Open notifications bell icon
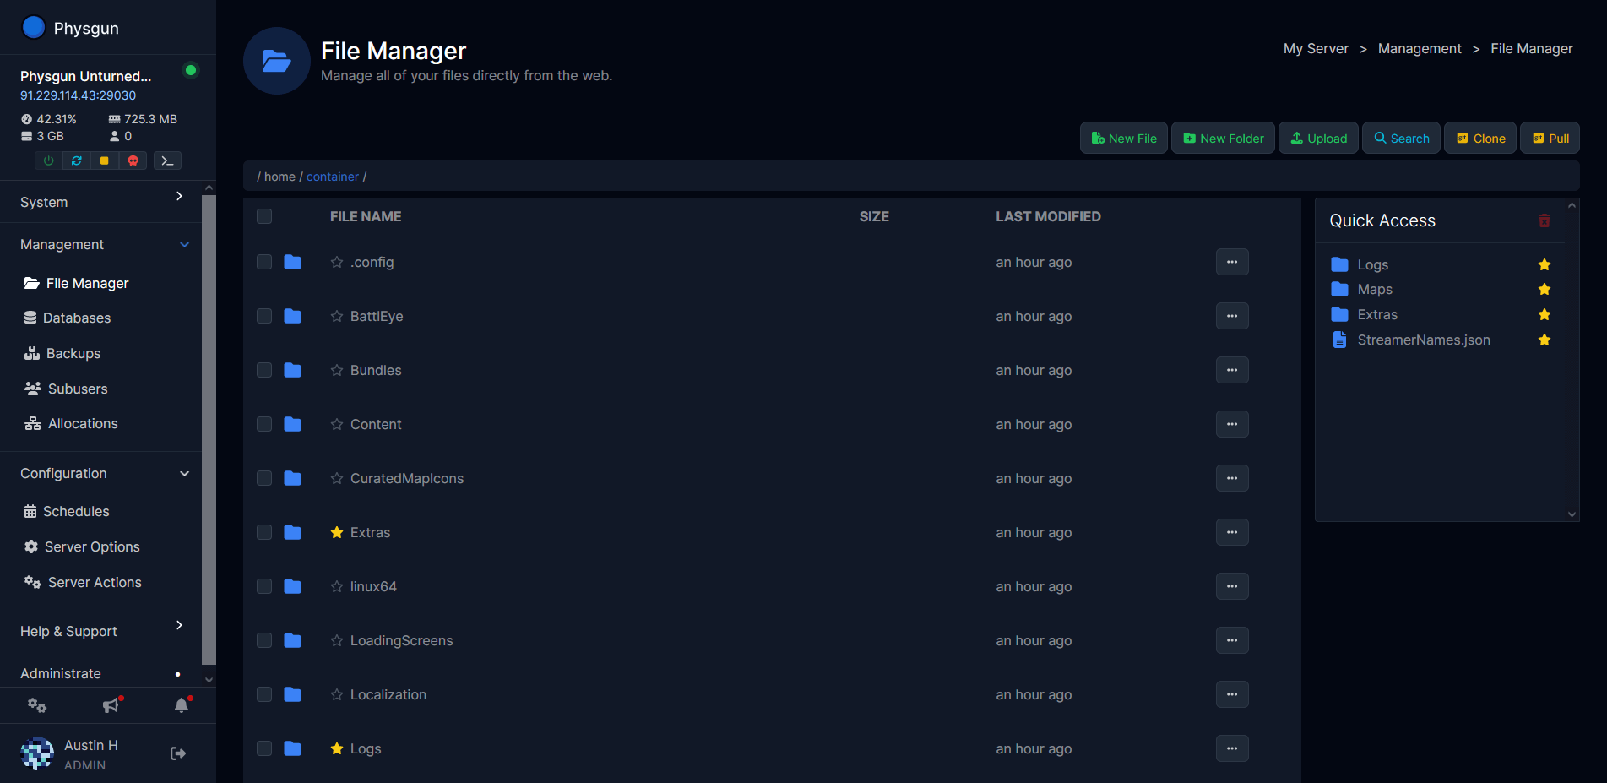The image size is (1607, 783). point(181,705)
